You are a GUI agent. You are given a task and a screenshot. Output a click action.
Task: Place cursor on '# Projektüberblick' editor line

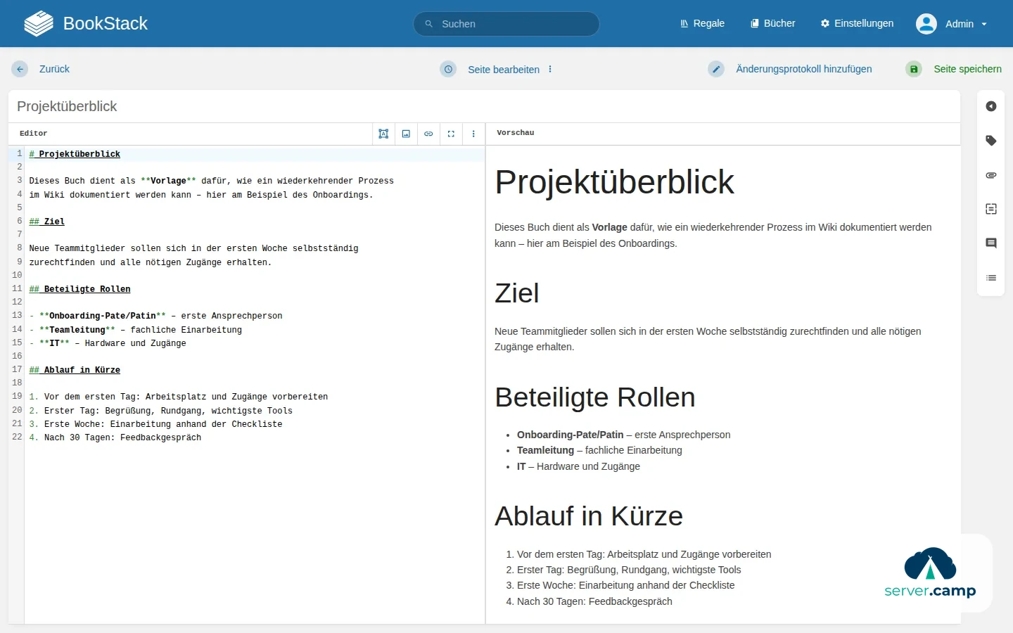[x=75, y=154]
